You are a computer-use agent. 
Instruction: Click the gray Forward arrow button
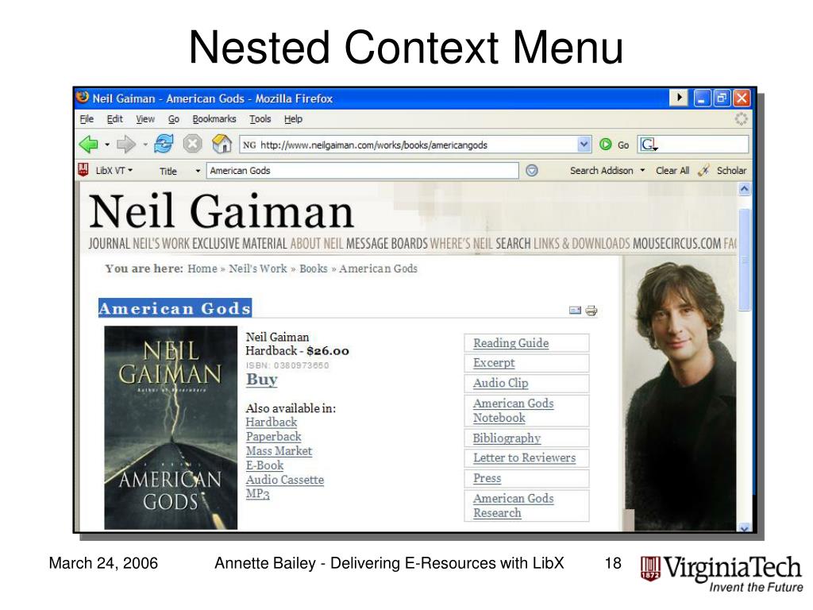[126, 145]
